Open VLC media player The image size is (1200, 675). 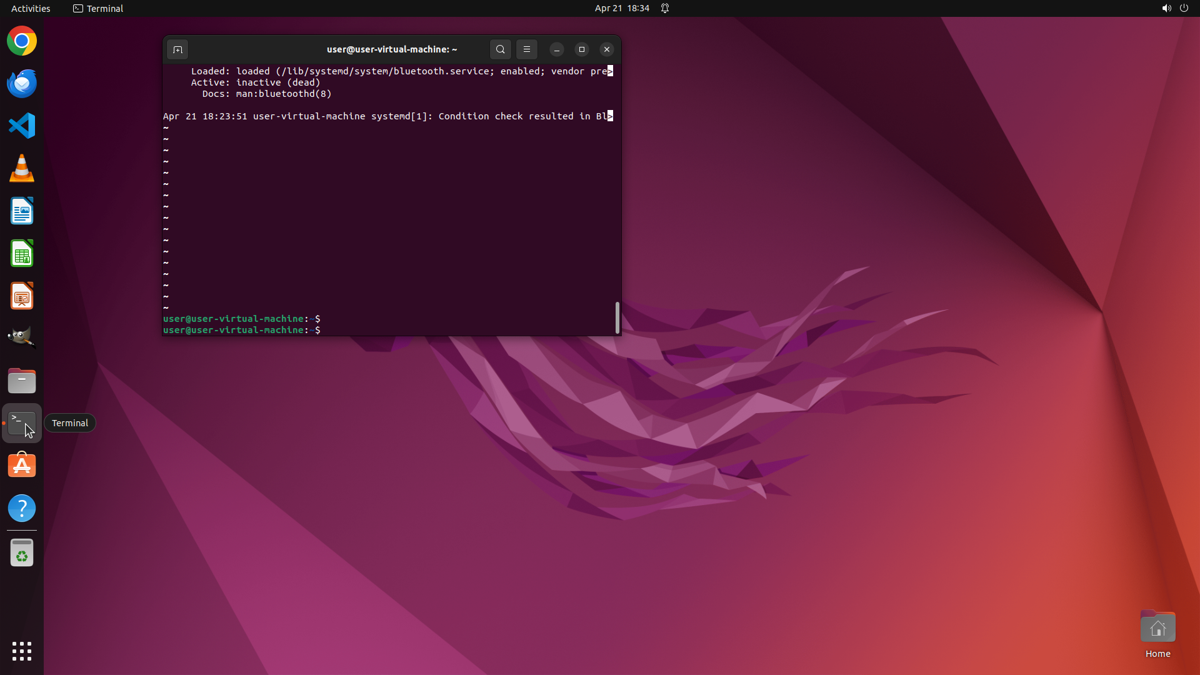(22, 169)
